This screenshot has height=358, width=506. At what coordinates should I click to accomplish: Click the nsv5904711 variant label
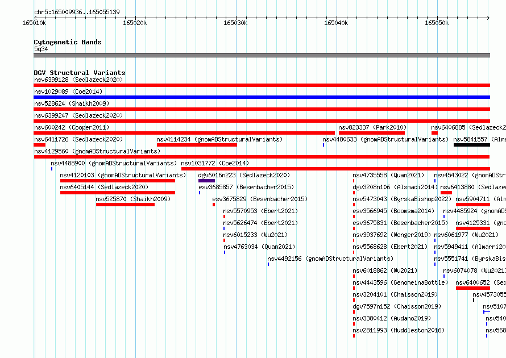pyautogui.click(x=480, y=199)
